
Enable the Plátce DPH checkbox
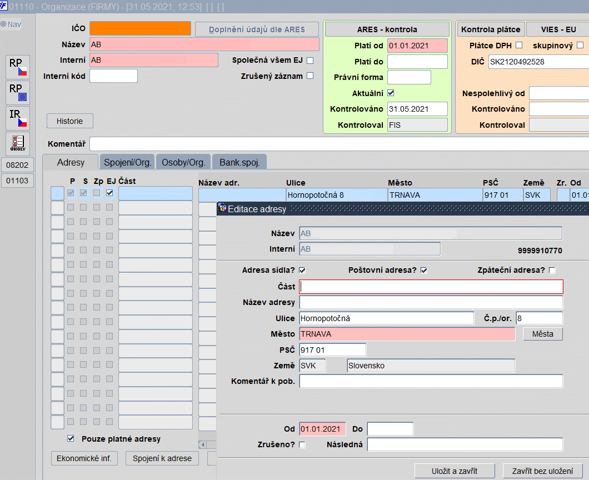[519, 45]
